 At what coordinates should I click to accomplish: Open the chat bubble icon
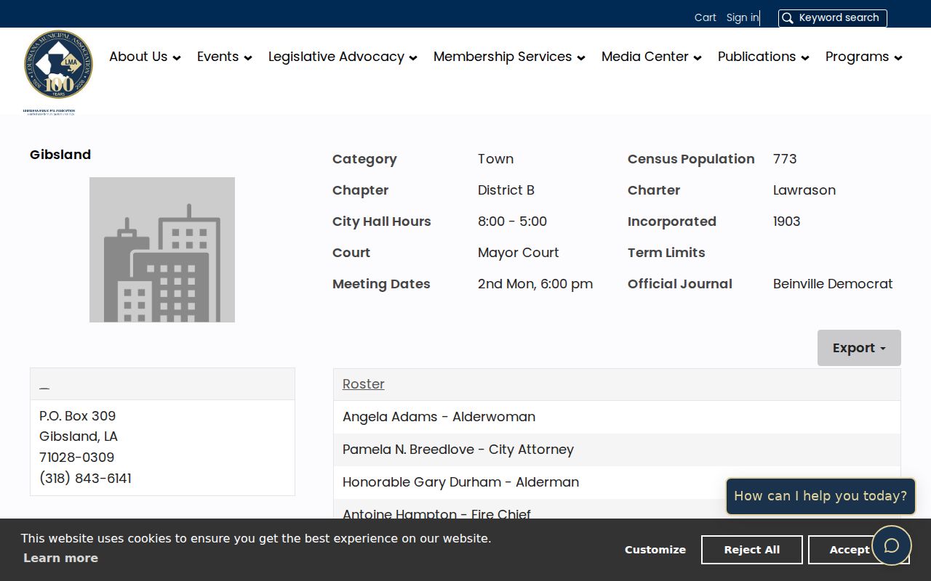(892, 545)
